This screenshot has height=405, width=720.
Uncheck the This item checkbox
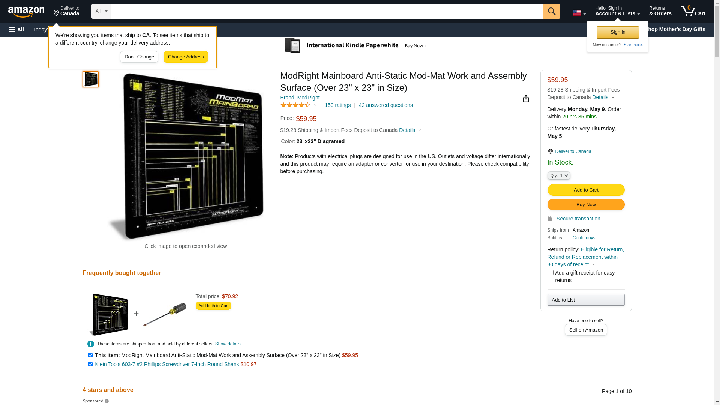click(x=91, y=355)
